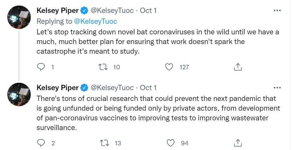This screenshot has height=150, width=293.
Task: Click @KelseyTuoc handle on first tweet header
Action: click(x=112, y=11)
